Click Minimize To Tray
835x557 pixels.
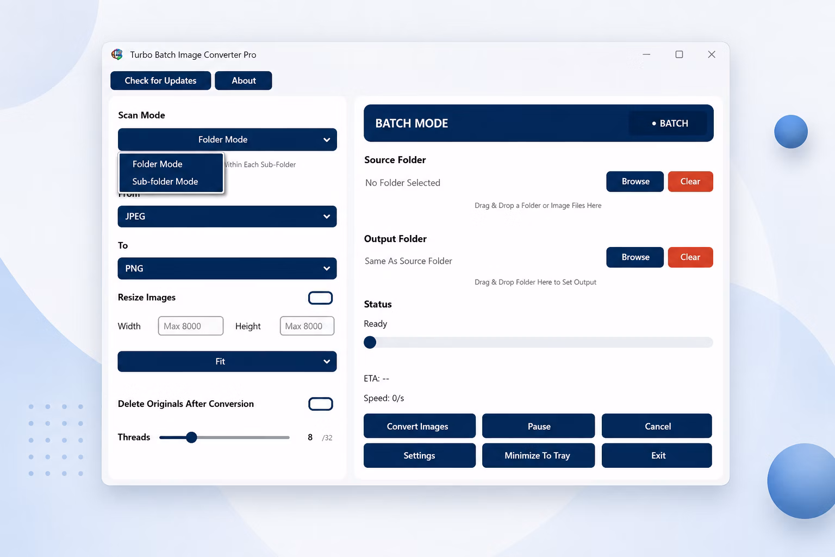(x=538, y=455)
